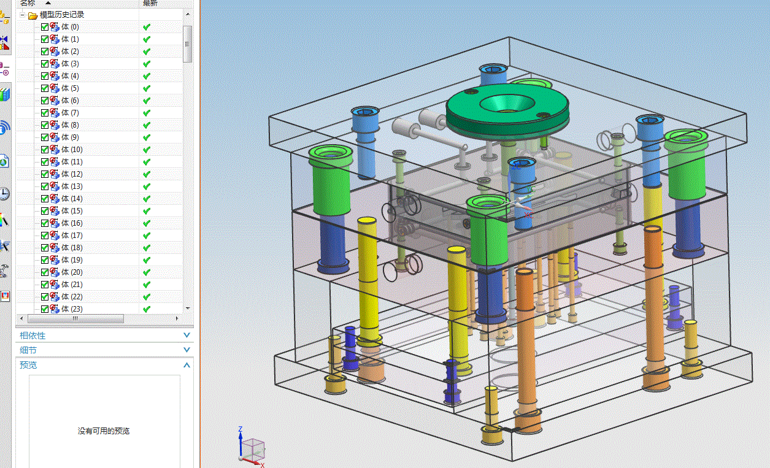This screenshot has width=770, height=468.
Task: Click the horizontal scrollbar thumb under tree
Action: [75, 319]
